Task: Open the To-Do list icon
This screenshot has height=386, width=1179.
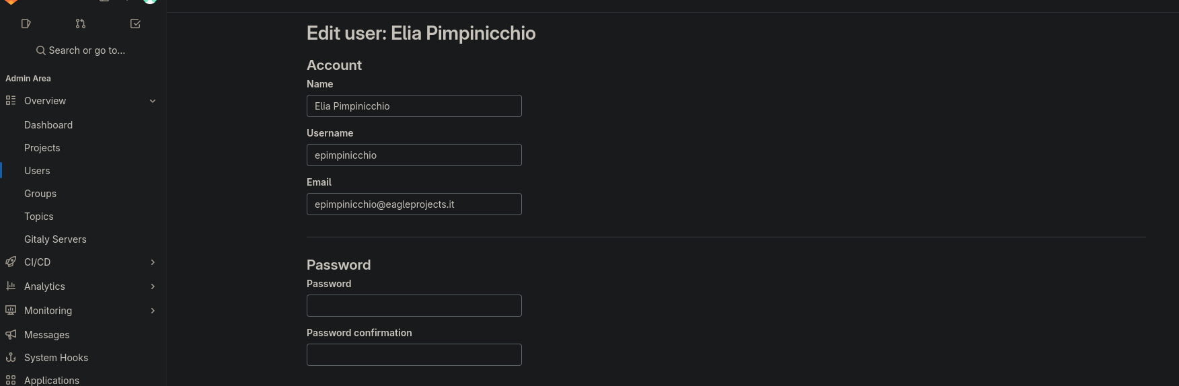Action: [135, 24]
